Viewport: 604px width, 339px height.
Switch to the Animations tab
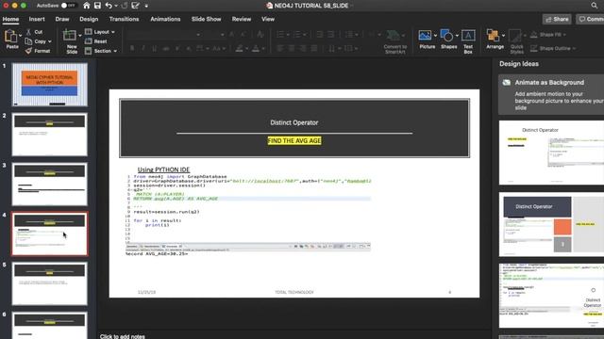click(x=165, y=19)
